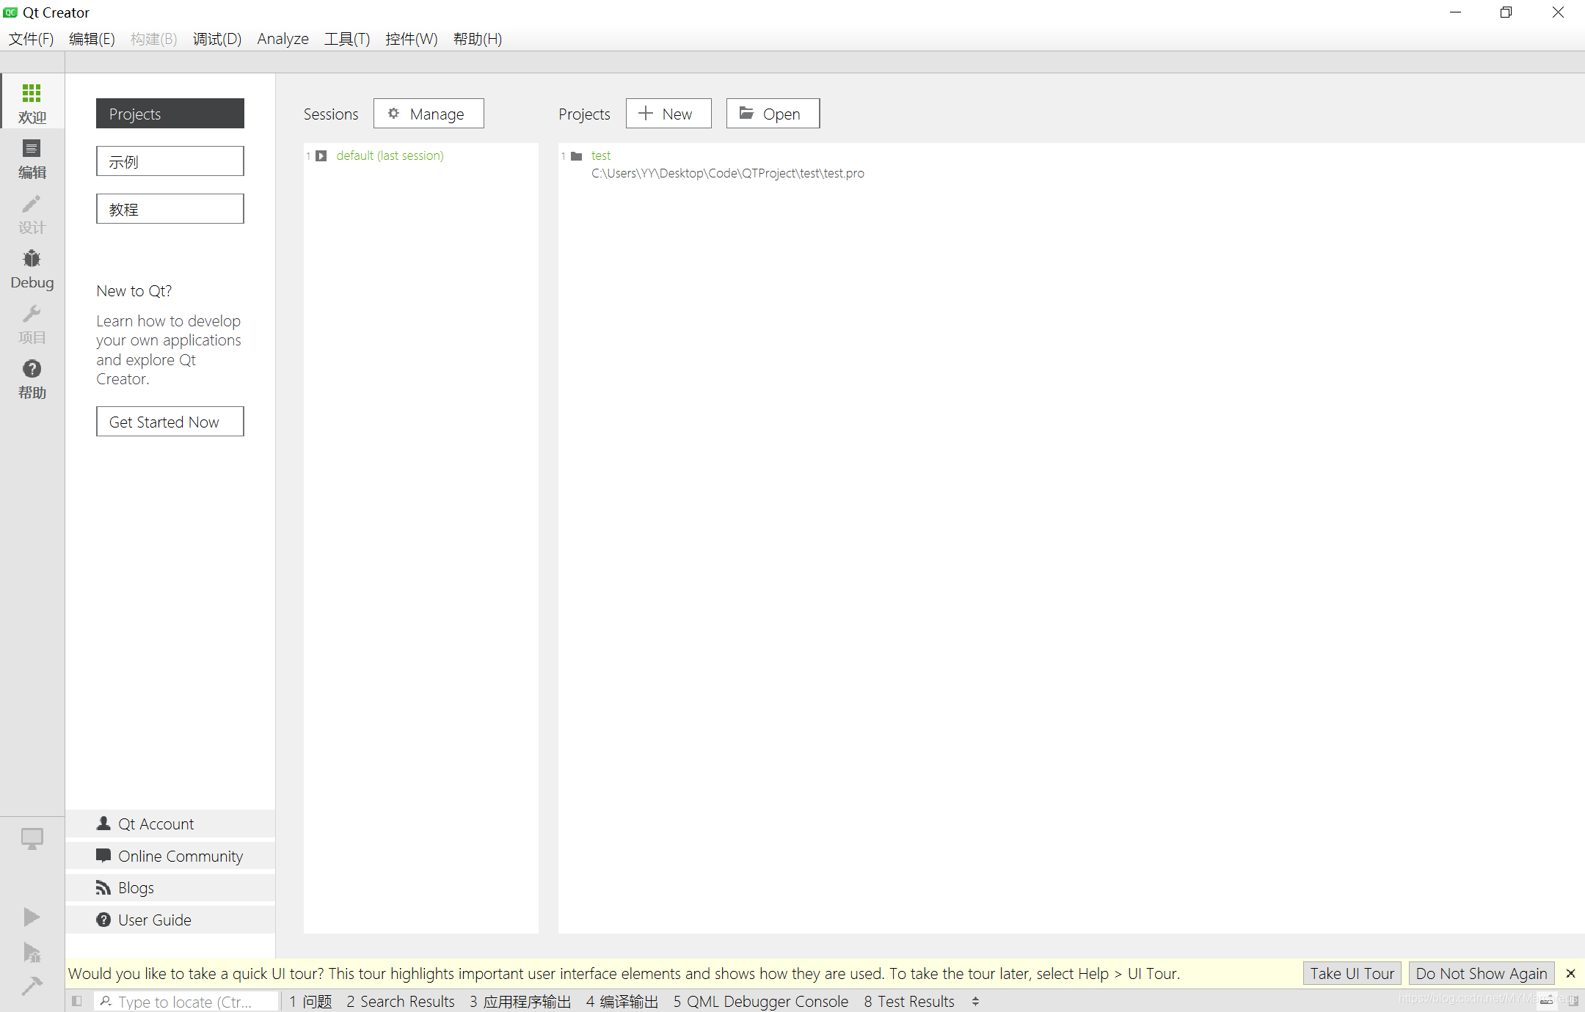Click the 设计 (Design) panel icon
The width and height of the screenshot is (1585, 1012).
[32, 213]
